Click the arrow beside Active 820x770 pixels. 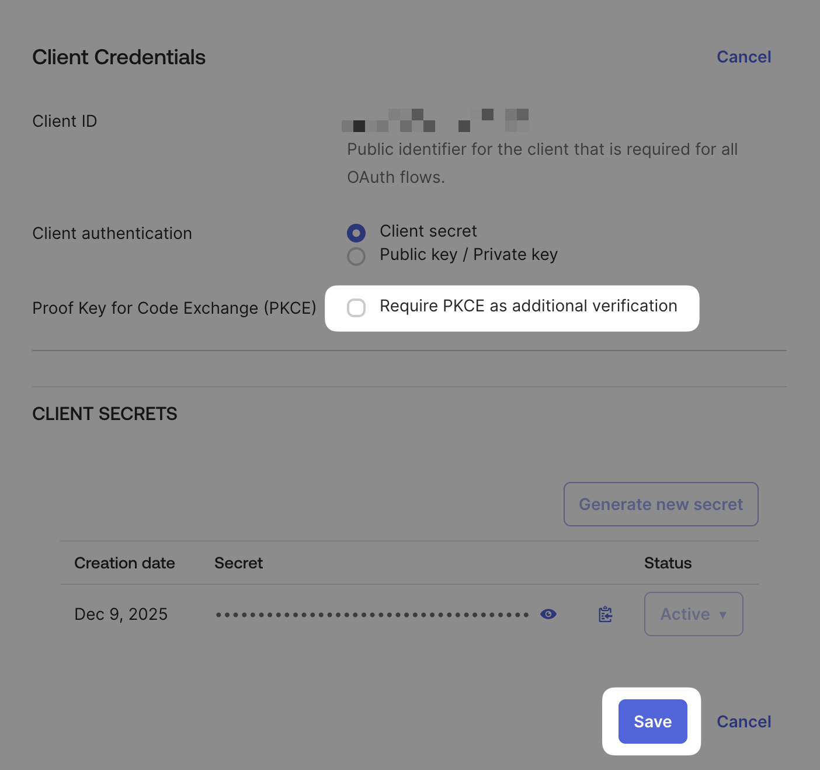pyautogui.click(x=723, y=615)
